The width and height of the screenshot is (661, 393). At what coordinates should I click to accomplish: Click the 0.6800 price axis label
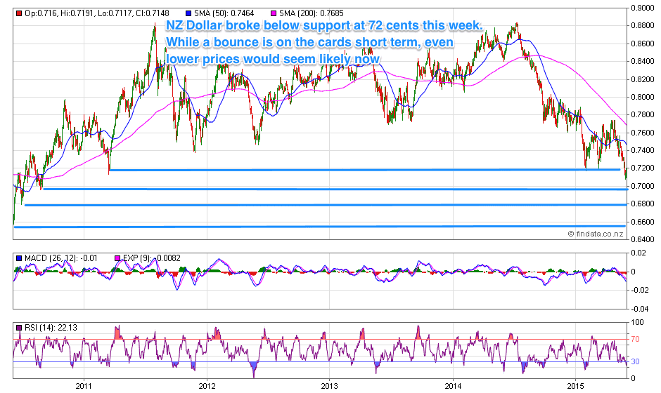pyautogui.click(x=643, y=204)
